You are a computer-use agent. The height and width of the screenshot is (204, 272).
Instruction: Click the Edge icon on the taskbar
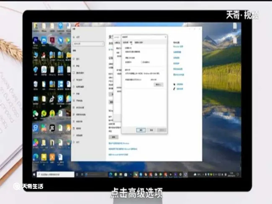110,175
